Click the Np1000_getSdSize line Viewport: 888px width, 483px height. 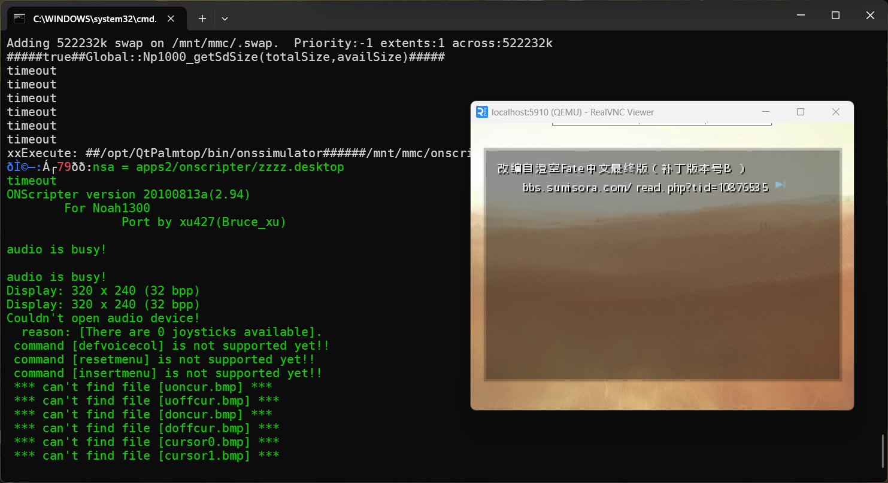[226, 57]
